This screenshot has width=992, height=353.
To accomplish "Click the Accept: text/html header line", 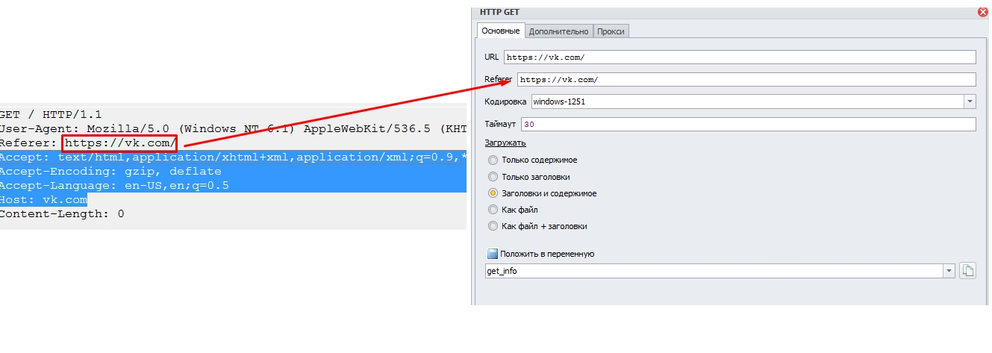I will [x=233, y=157].
